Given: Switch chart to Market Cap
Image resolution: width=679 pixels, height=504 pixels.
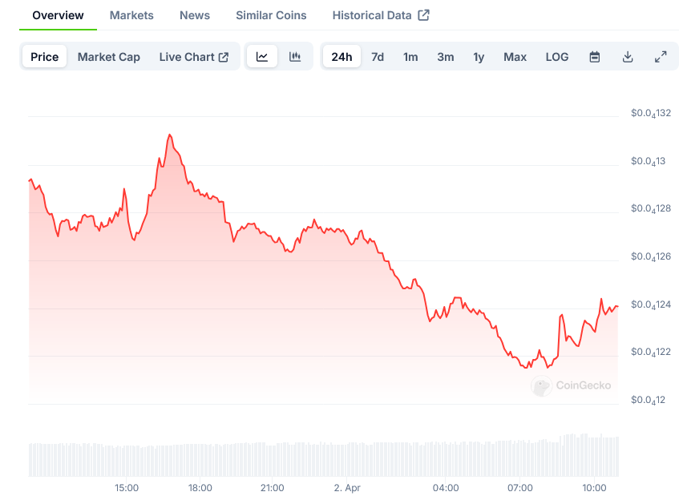Looking at the screenshot, I should pos(109,57).
